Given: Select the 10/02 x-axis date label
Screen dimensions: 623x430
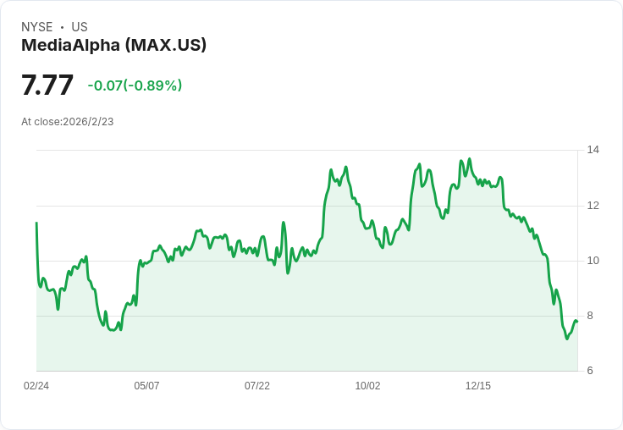Looking at the screenshot, I should [x=367, y=386].
